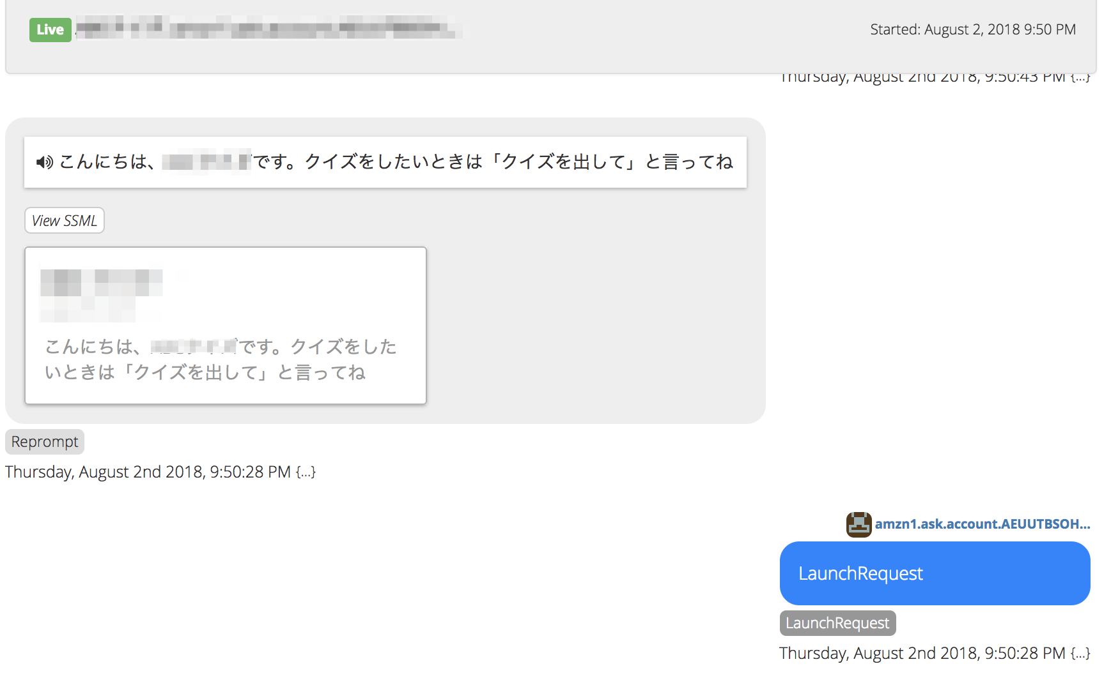The width and height of the screenshot is (1111, 687).
Task: Click the blurred card title image
Action: tap(101, 295)
